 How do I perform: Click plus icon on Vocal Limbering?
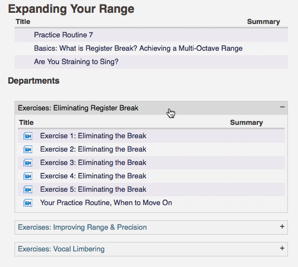282,248
